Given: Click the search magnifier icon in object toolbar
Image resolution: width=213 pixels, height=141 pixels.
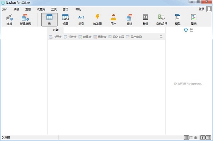Looking at the screenshot, I should pos(161,37).
